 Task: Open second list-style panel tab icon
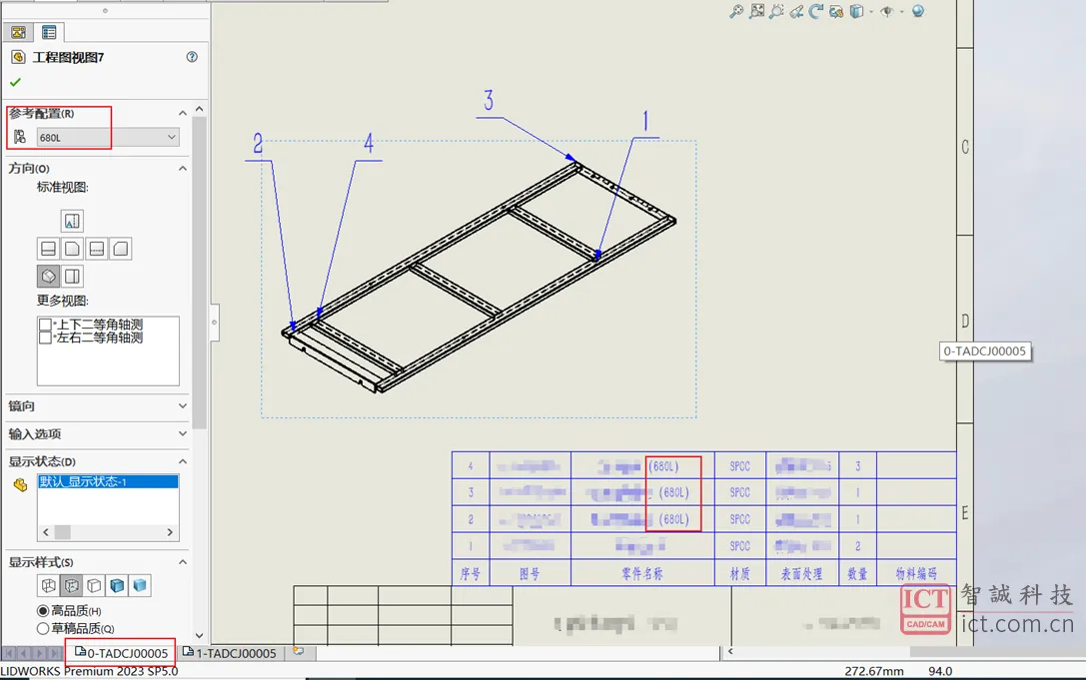[x=49, y=32]
